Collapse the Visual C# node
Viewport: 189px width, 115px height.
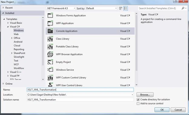point(8,27)
